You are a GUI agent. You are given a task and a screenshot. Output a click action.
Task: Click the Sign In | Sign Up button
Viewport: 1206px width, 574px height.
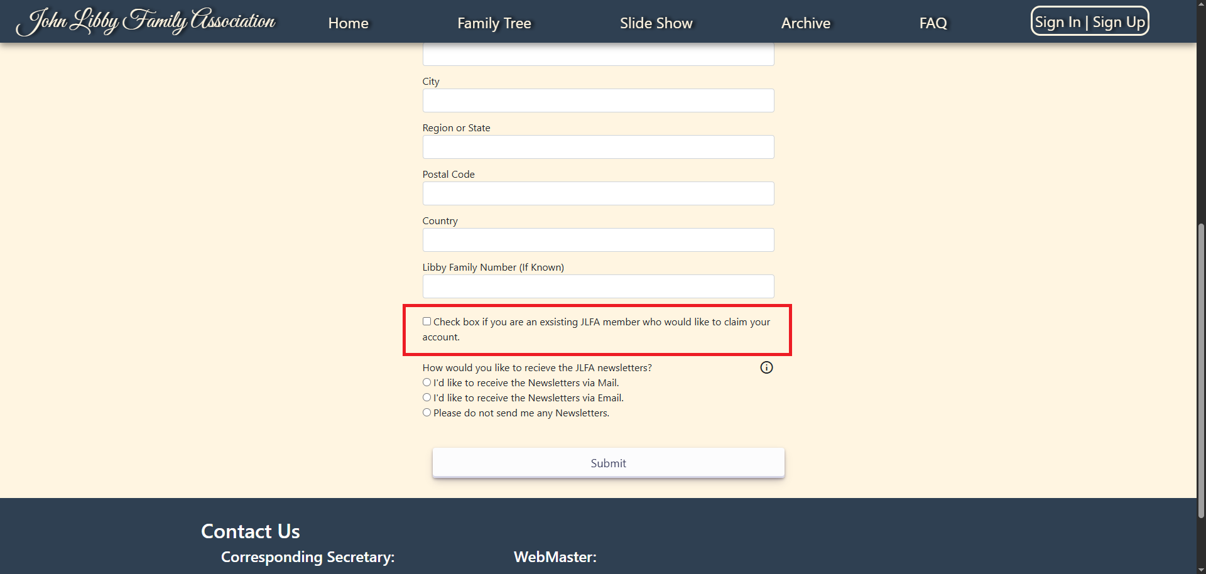pyautogui.click(x=1090, y=21)
